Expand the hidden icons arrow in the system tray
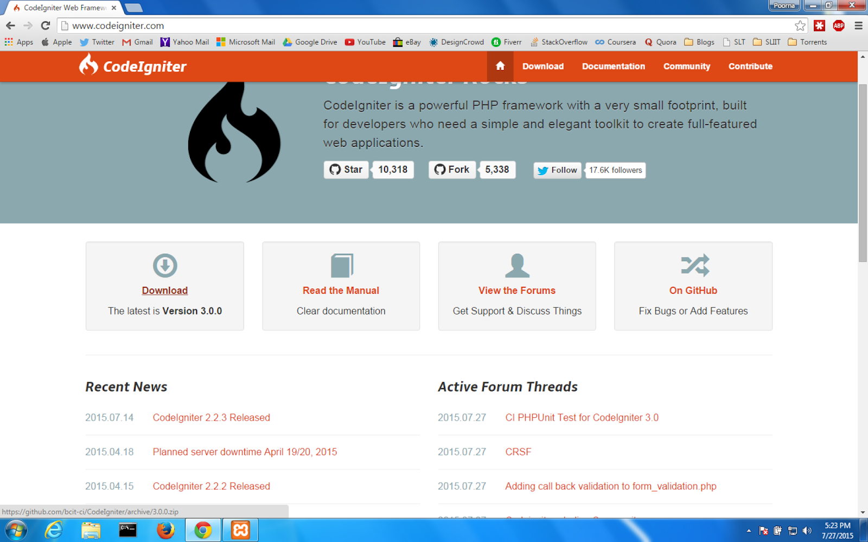 [749, 531]
